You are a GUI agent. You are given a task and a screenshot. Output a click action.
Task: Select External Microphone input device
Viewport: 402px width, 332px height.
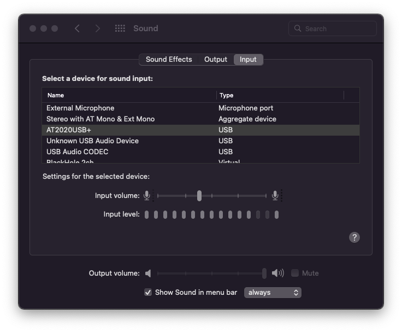tap(201, 108)
